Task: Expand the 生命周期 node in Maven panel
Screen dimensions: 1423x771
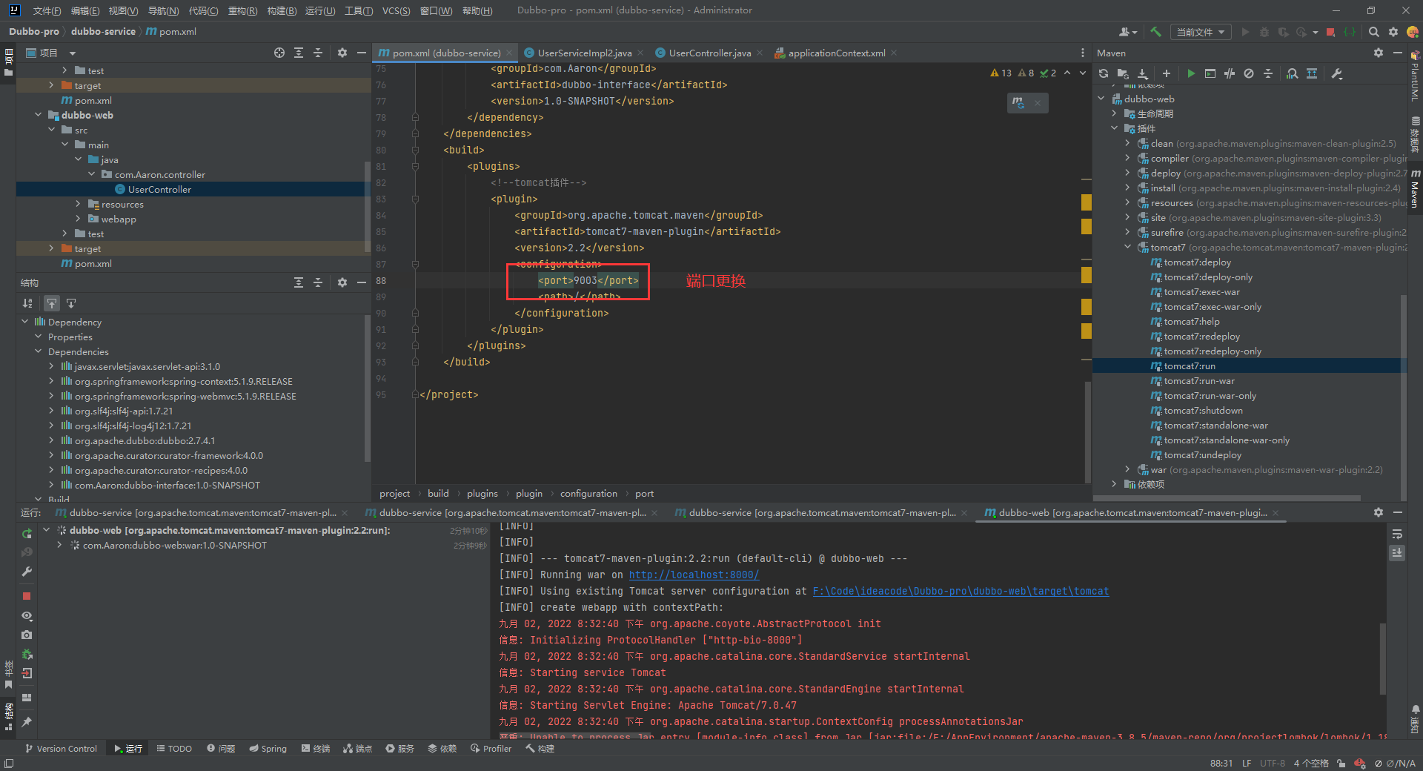Action: (1114, 113)
